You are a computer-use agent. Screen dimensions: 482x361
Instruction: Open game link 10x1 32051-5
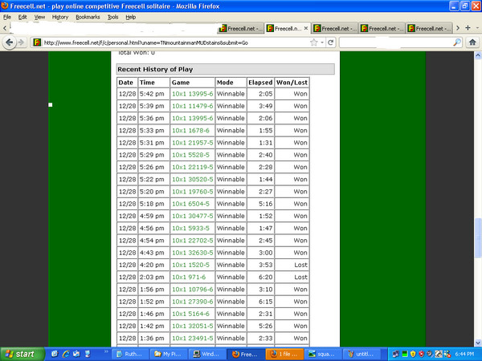pyautogui.click(x=192, y=326)
